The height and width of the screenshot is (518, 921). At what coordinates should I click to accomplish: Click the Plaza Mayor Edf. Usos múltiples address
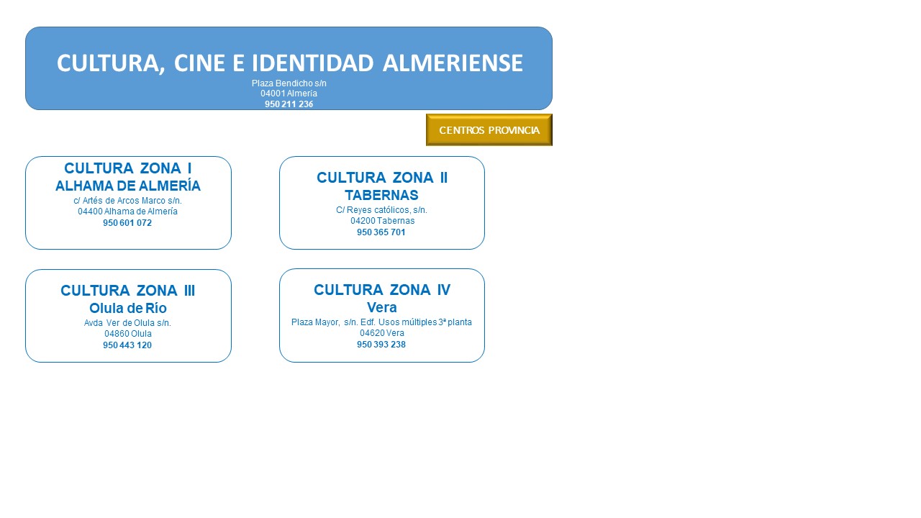(x=381, y=322)
